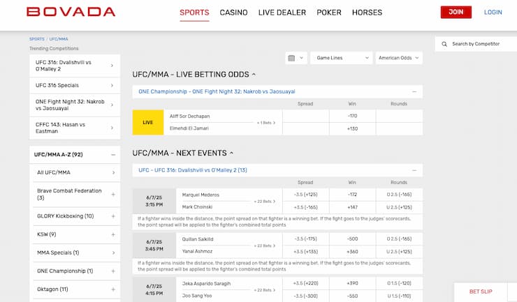517x302 pixels.
Task: Open ONE Championship Fight Night 32 heading link
Action: coord(217,91)
